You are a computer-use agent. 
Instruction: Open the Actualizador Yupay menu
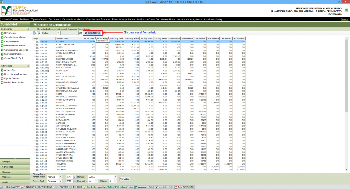[213, 19]
